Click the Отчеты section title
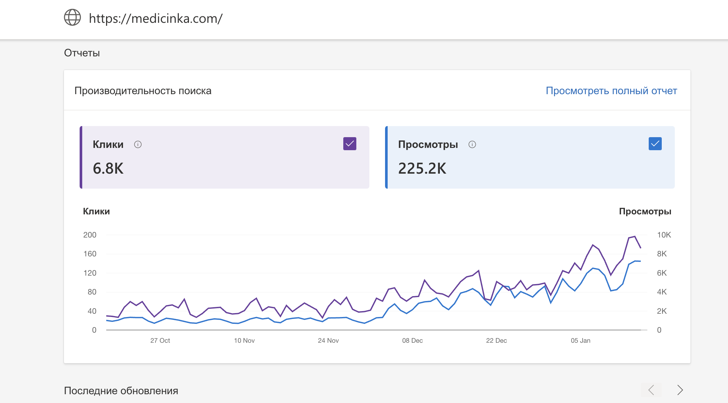Viewport: 728px width, 403px height. click(82, 53)
